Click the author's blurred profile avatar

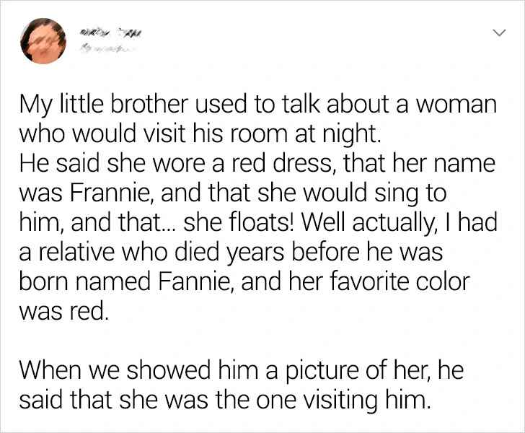tap(44, 40)
